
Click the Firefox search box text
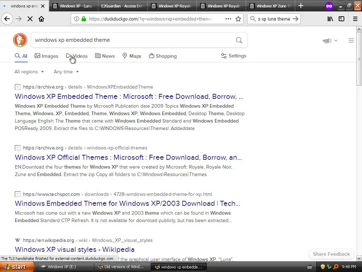(x=274, y=19)
